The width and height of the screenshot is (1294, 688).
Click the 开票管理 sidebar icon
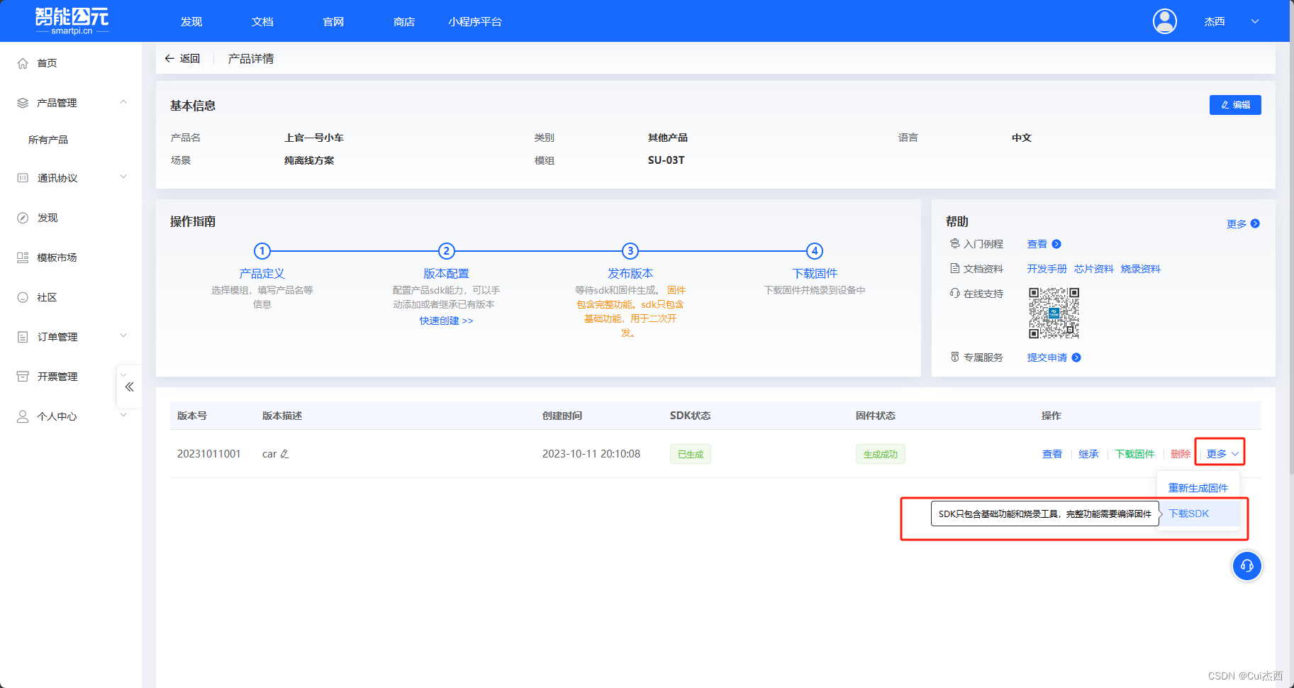pyautogui.click(x=23, y=377)
